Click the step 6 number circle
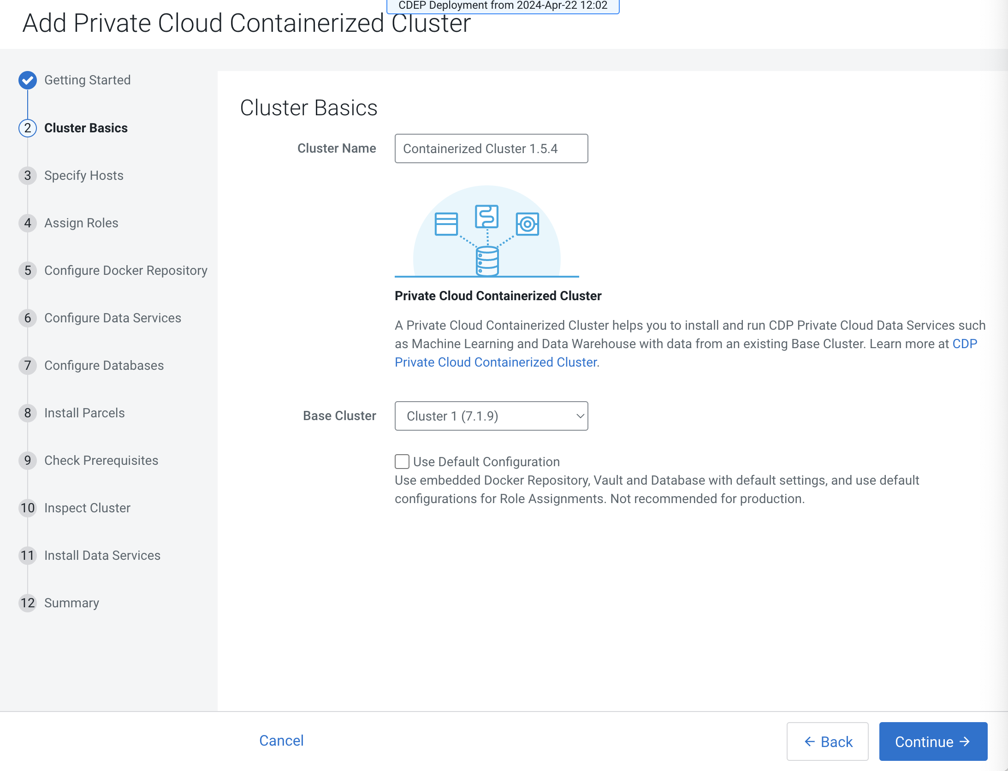Image resolution: width=1008 pixels, height=771 pixels. coord(28,318)
